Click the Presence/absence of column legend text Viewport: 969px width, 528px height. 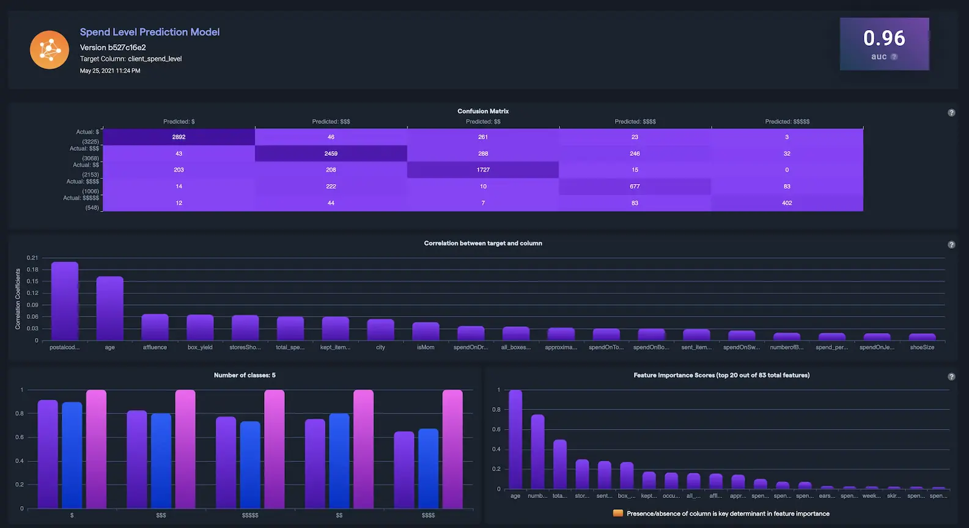click(728, 513)
